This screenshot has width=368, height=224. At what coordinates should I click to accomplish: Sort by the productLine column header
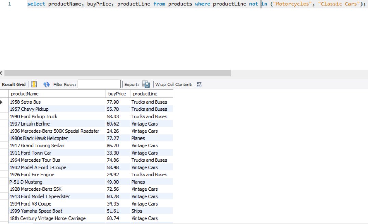[151, 94]
